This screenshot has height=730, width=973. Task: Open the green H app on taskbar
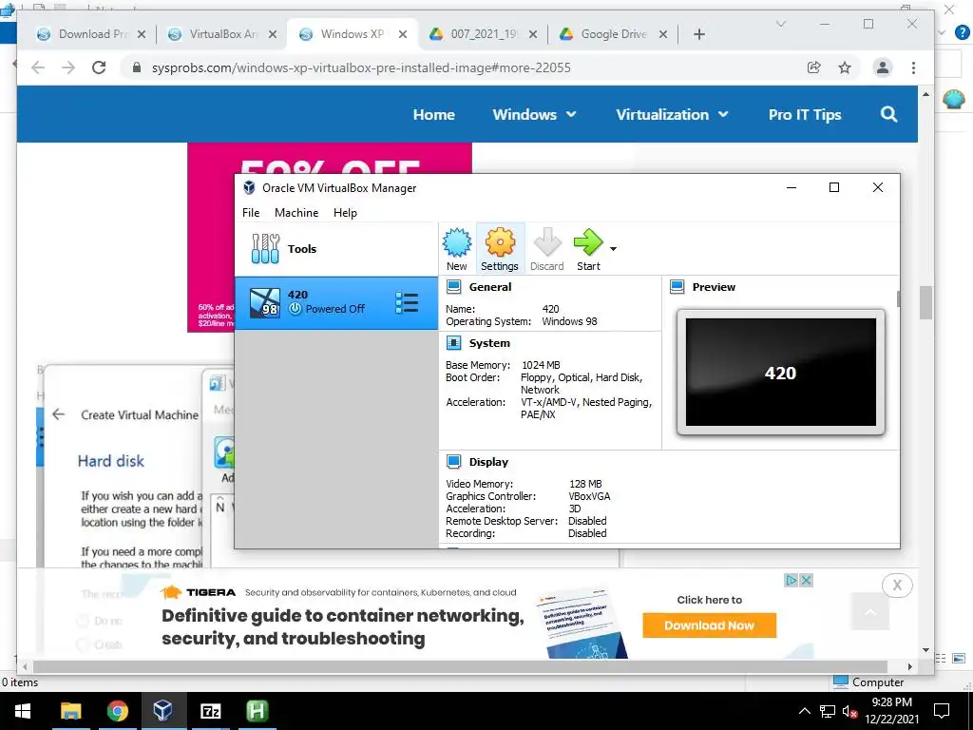tap(257, 711)
